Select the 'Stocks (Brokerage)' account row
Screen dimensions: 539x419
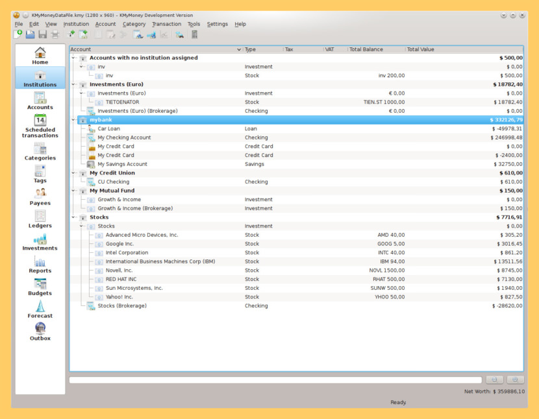coord(297,306)
